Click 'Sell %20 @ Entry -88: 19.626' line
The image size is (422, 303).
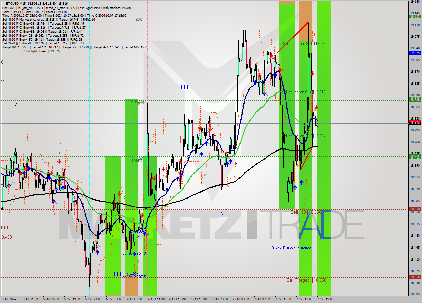[43, 43]
